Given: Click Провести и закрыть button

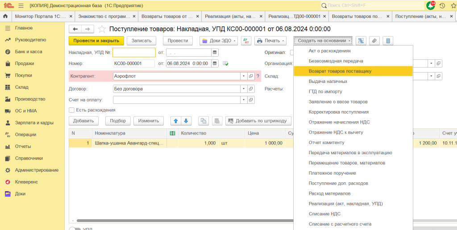Looking at the screenshot, I should pyautogui.click(x=96, y=41).
